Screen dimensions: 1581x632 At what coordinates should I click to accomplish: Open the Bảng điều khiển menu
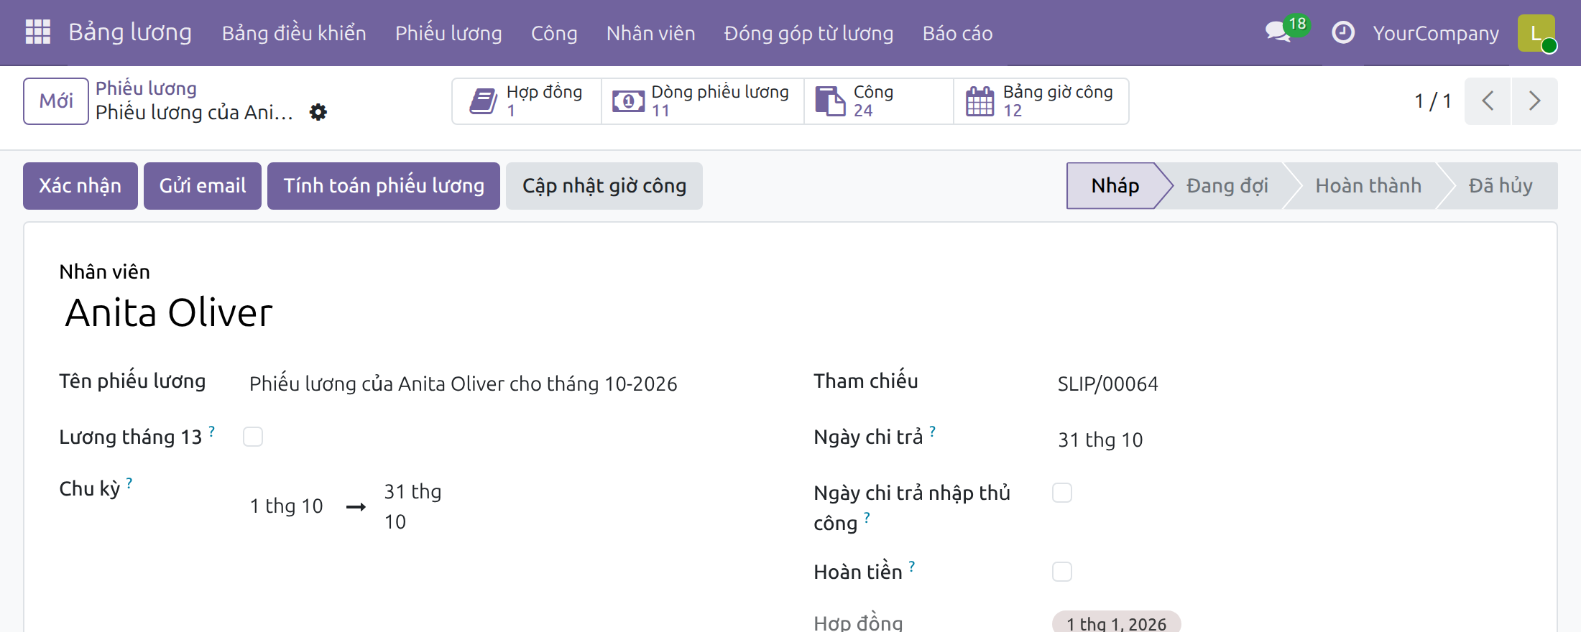[x=294, y=33]
